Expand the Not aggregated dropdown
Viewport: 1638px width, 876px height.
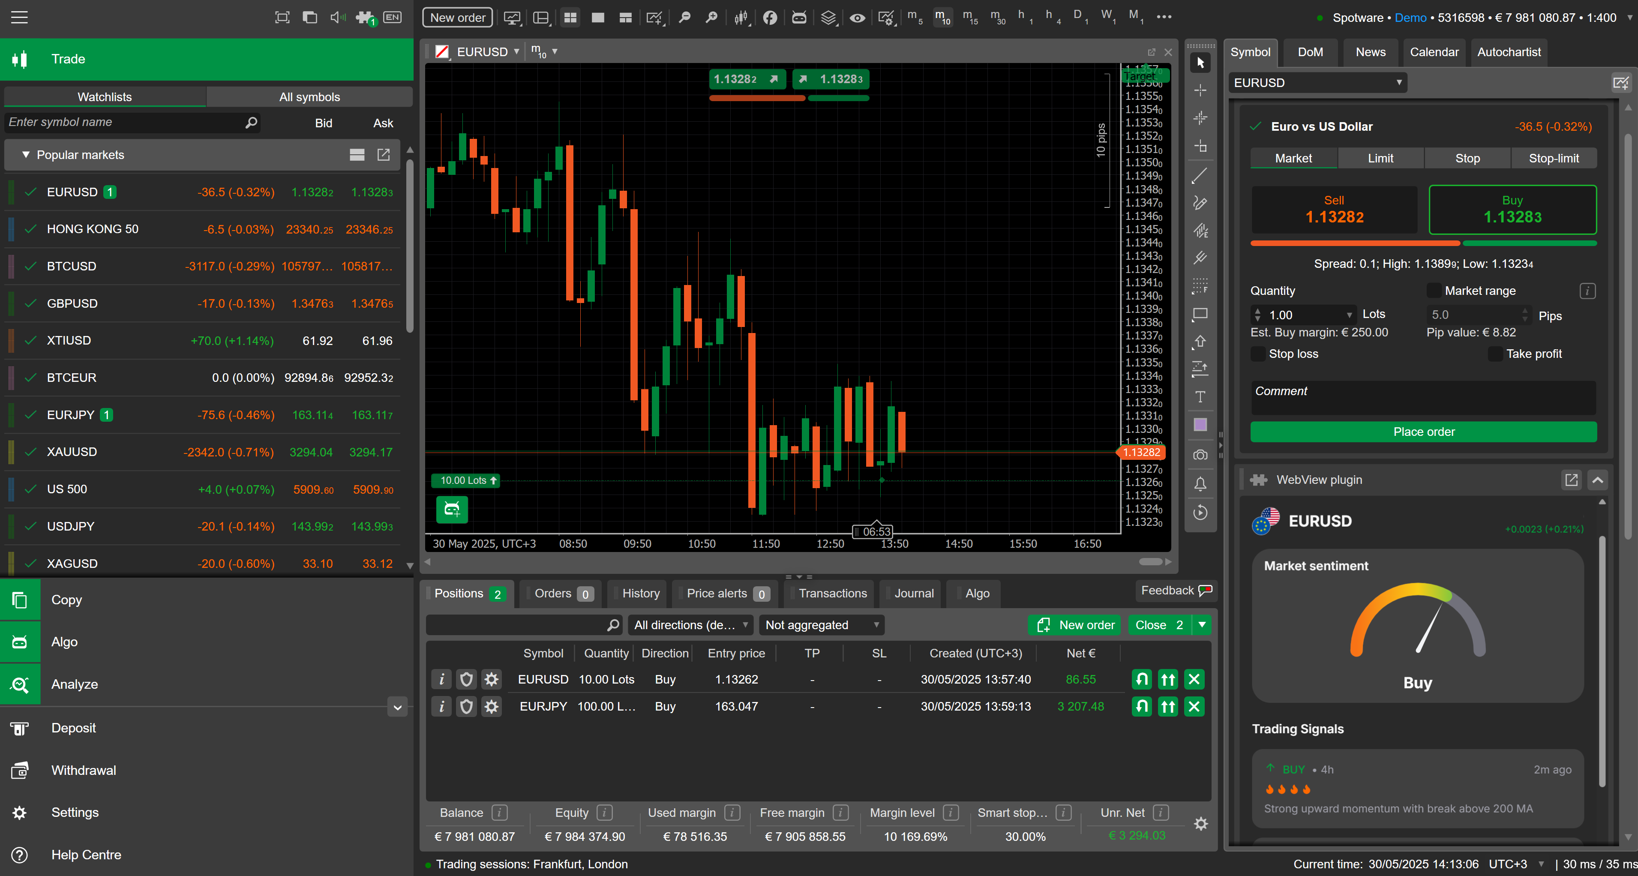coord(821,625)
